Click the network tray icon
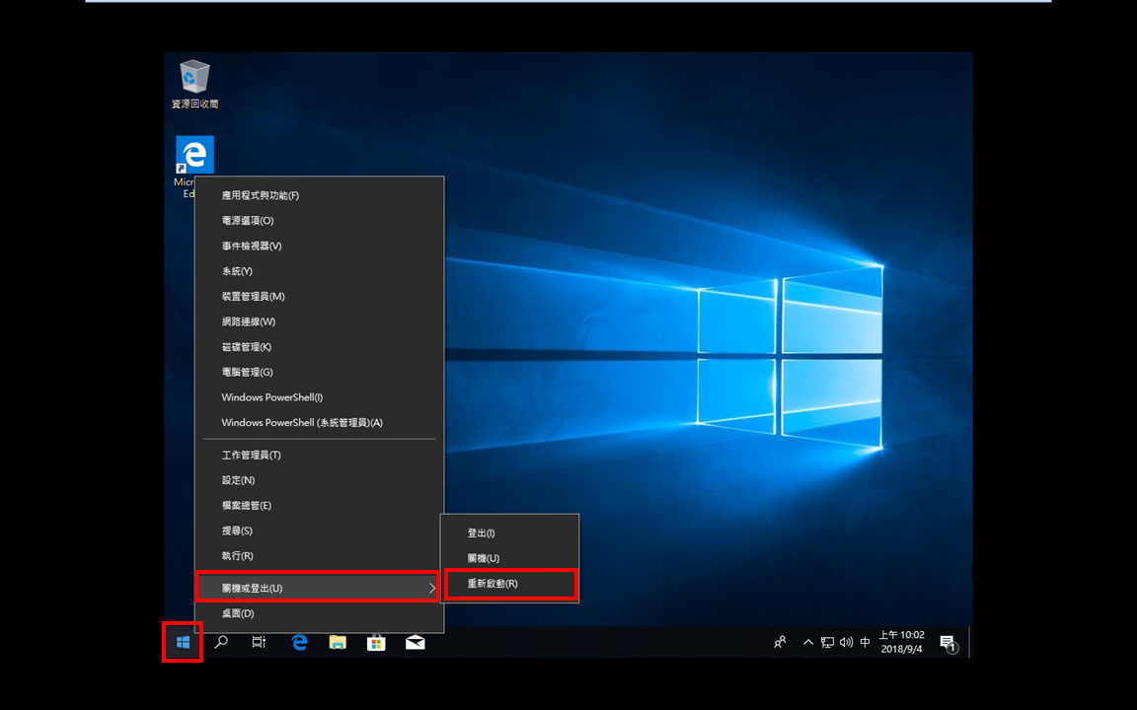This screenshot has height=710, width=1137. coord(827,643)
